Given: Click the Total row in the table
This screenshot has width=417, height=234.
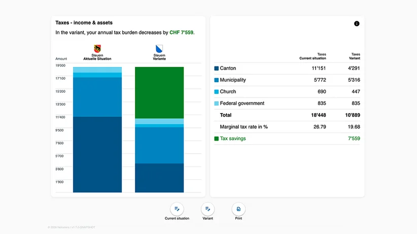Looking at the screenshot, I should (287, 115).
